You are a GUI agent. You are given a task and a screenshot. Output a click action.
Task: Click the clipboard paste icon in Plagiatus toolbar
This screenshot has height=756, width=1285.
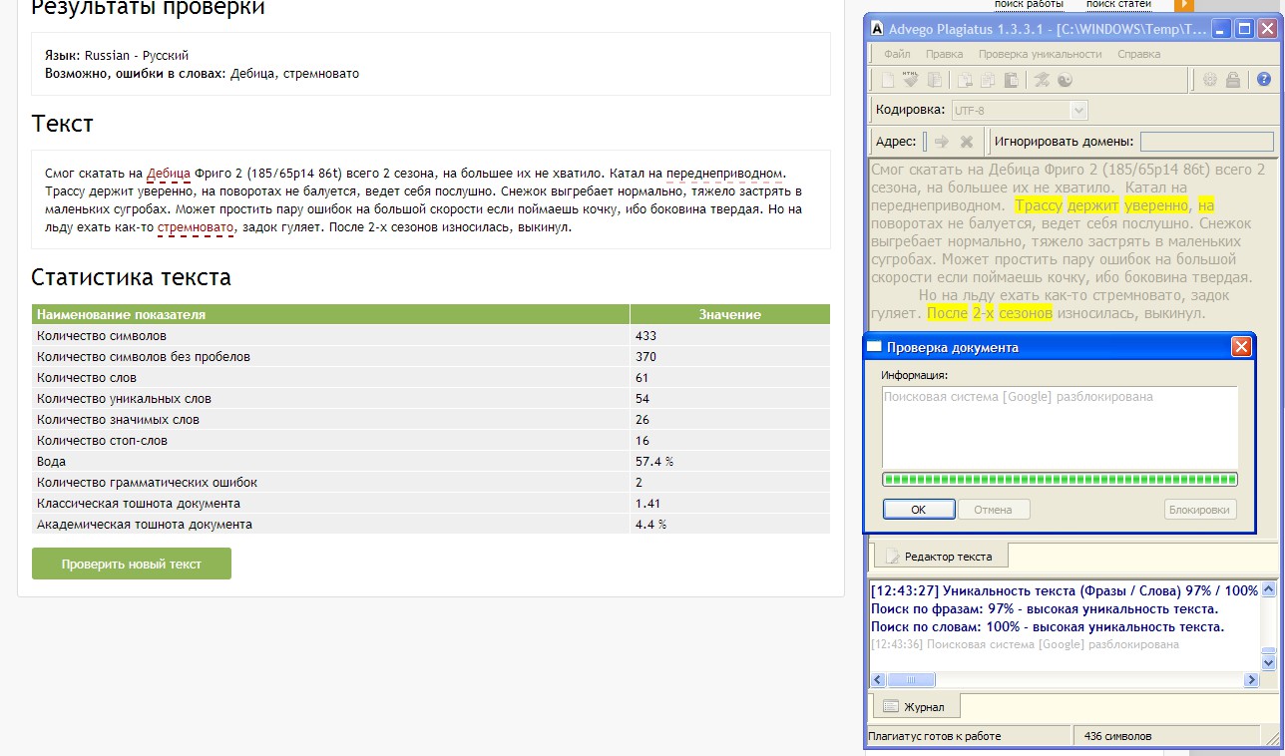pyautogui.click(x=1012, y=81)
